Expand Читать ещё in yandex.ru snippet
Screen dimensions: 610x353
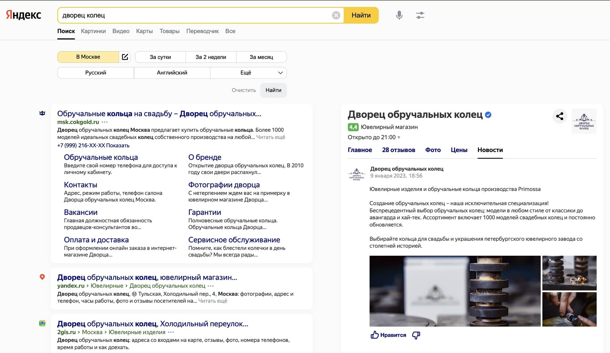[x=213, y=301]
